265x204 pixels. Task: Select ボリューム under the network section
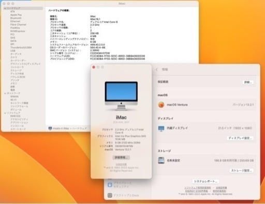click(x=16, y=109)
